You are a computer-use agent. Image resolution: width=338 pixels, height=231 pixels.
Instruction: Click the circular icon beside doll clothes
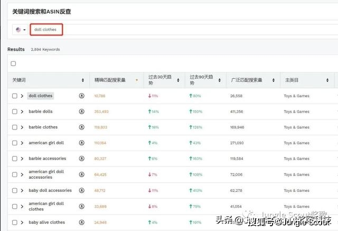[81, 96]
